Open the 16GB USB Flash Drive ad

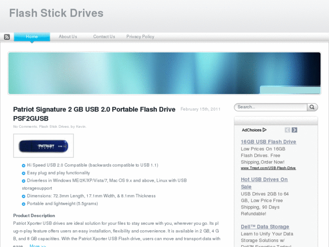(x=268, y=142)
